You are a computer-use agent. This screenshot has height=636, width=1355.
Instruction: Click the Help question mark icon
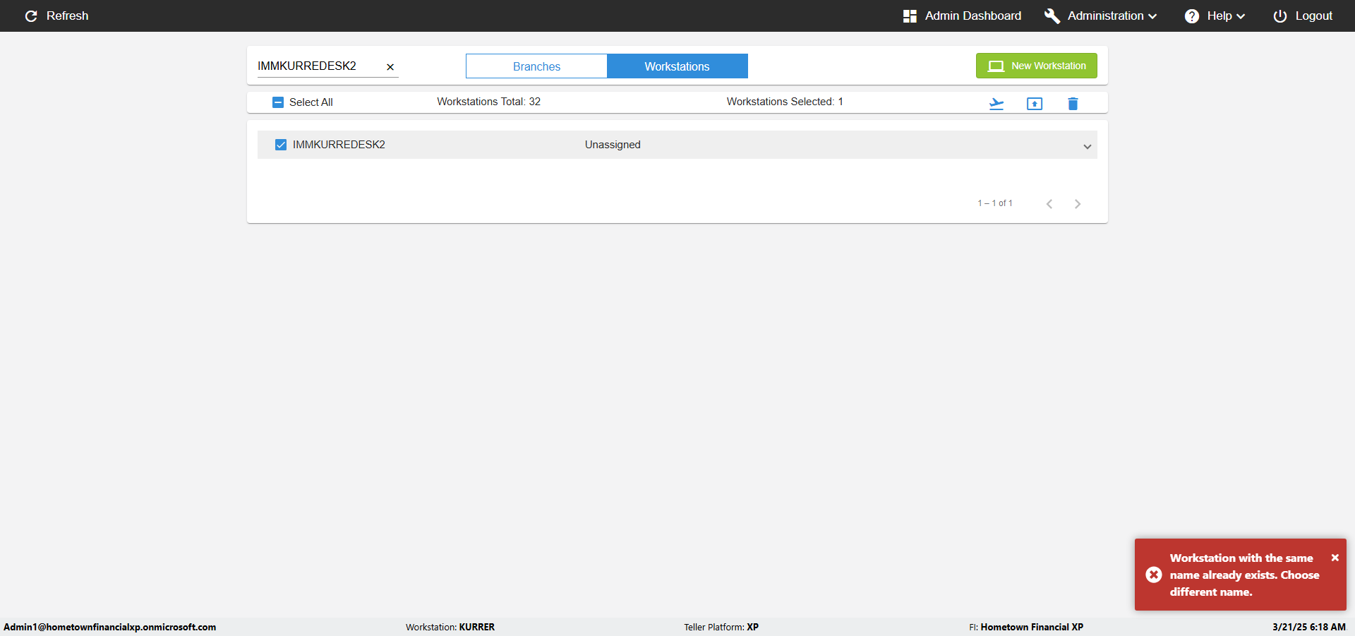[x=1192, y=16]
